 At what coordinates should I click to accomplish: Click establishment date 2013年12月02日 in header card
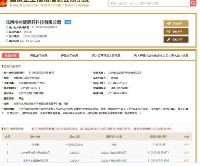click(31, 41)
